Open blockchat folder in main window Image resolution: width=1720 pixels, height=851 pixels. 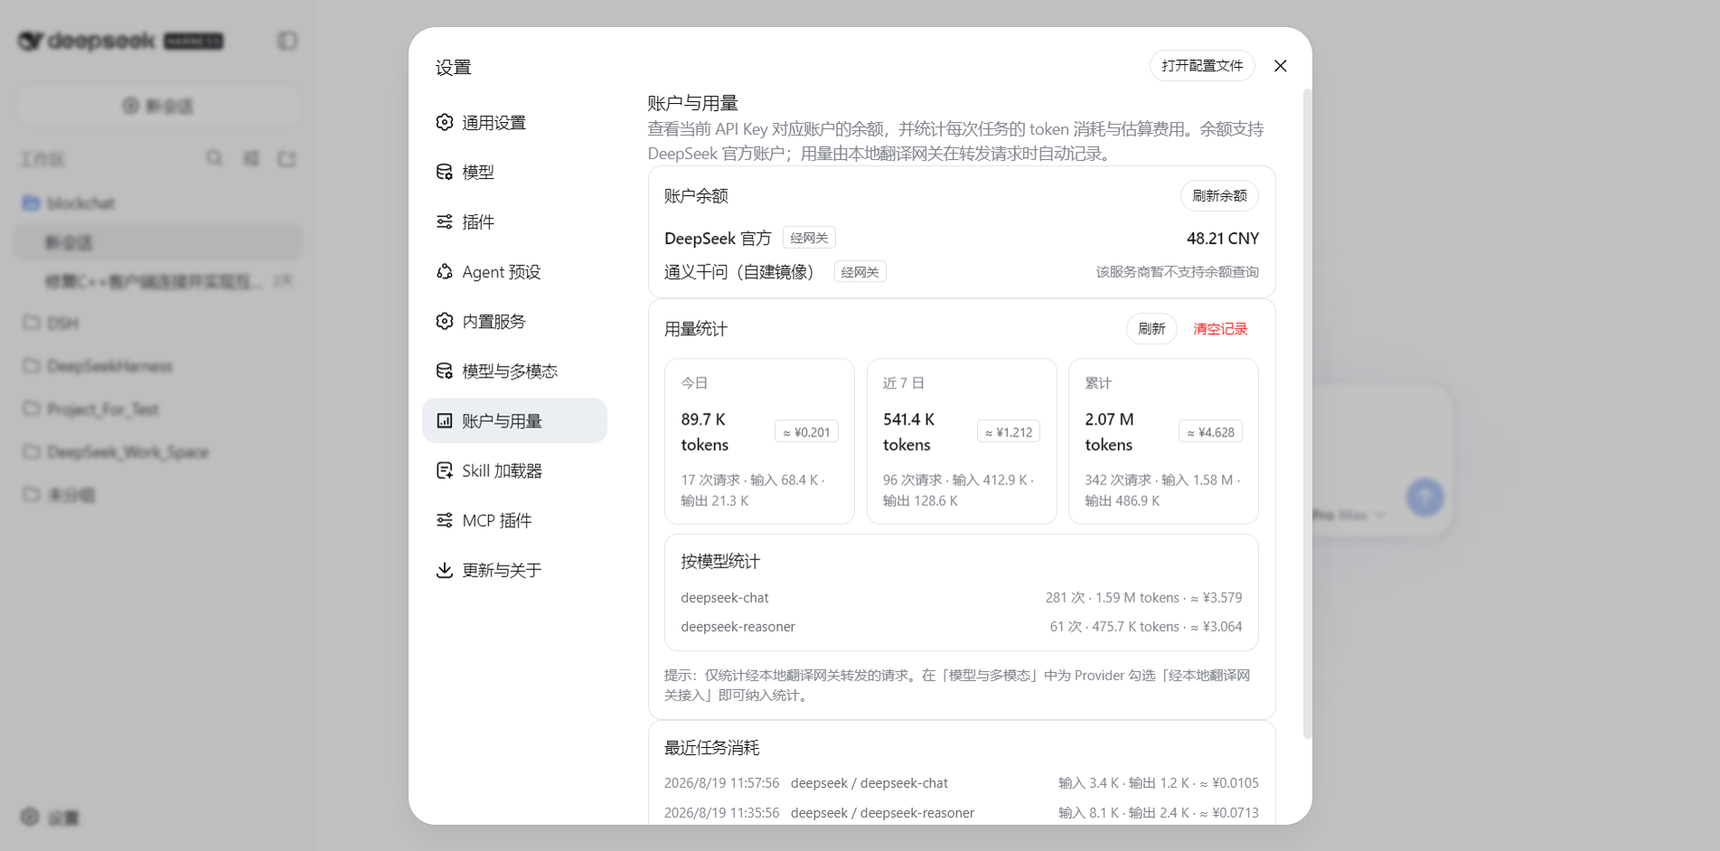159,203
